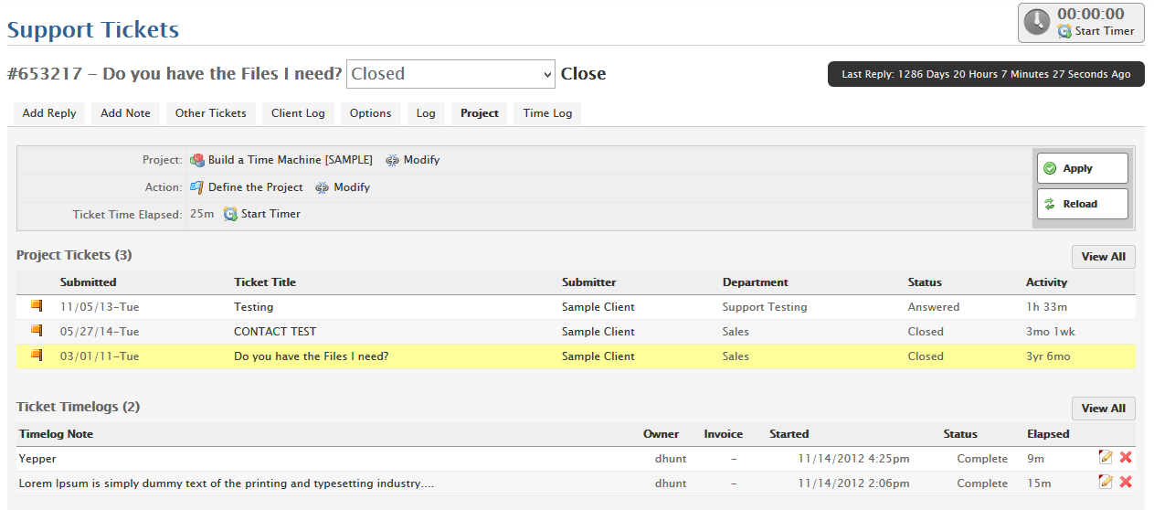Image resolution: width=1154 pixels, height=510 pixels.
Task: Click the Build a Time Machine project icon
Action: 197,160
